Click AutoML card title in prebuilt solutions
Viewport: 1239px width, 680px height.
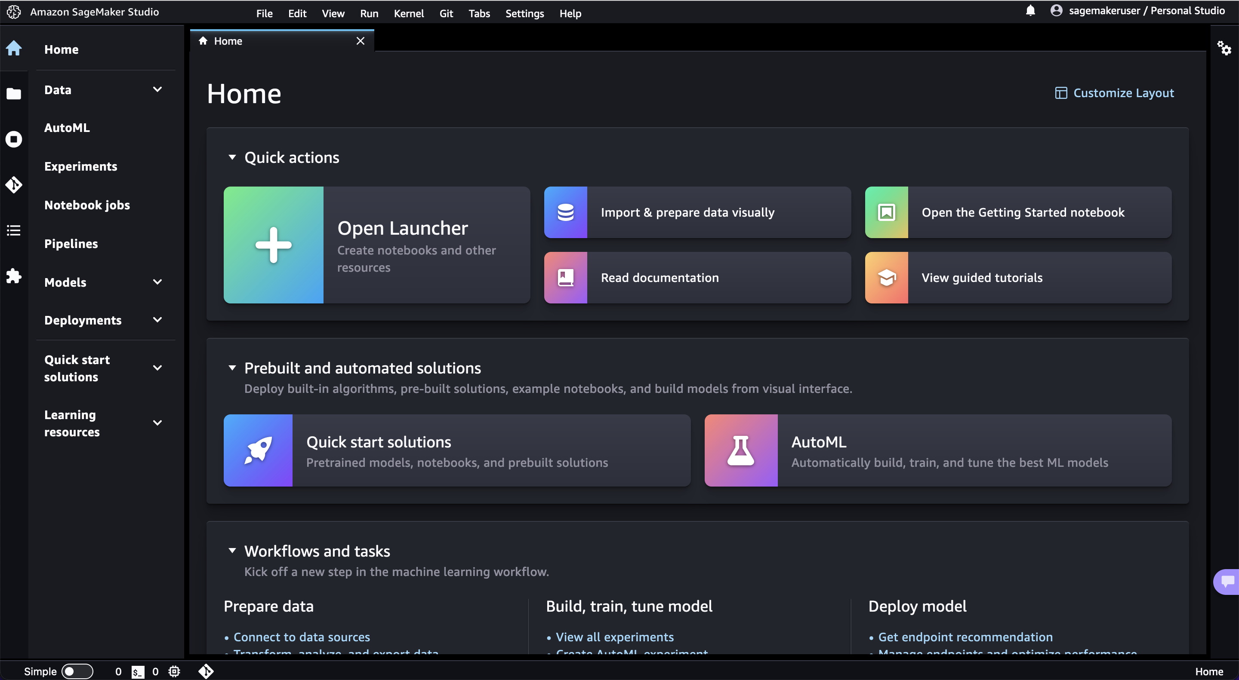pos(819,441)
